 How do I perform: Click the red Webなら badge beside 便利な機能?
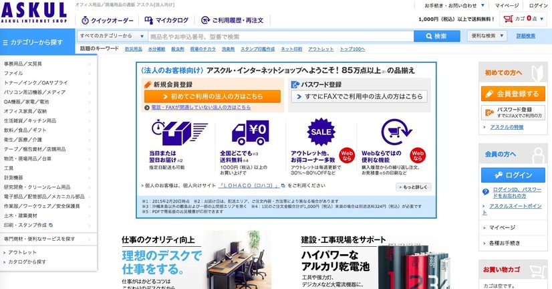418,155
